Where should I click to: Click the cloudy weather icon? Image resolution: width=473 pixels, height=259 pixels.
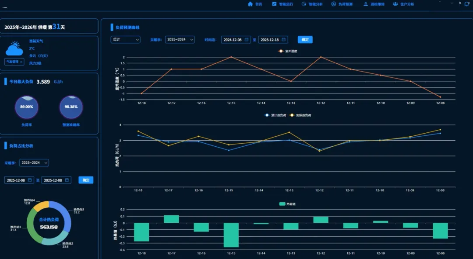pyautogui.click(x=14, y=48)
